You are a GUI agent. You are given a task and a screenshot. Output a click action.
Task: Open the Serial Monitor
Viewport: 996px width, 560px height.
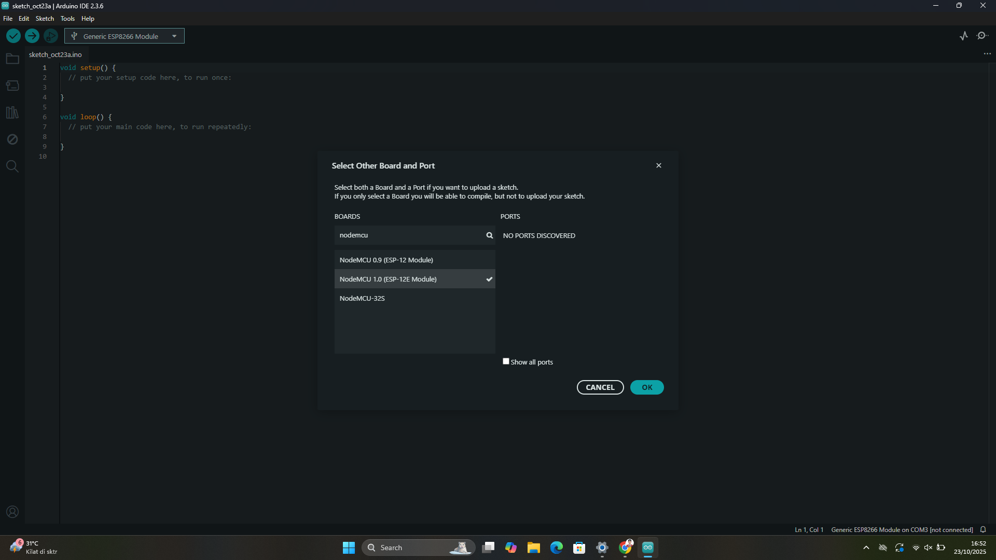coord(982,36)
